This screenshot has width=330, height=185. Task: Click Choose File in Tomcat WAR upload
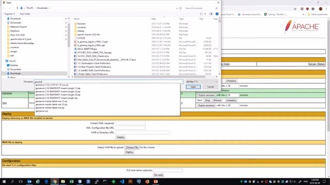pos(132,147)
